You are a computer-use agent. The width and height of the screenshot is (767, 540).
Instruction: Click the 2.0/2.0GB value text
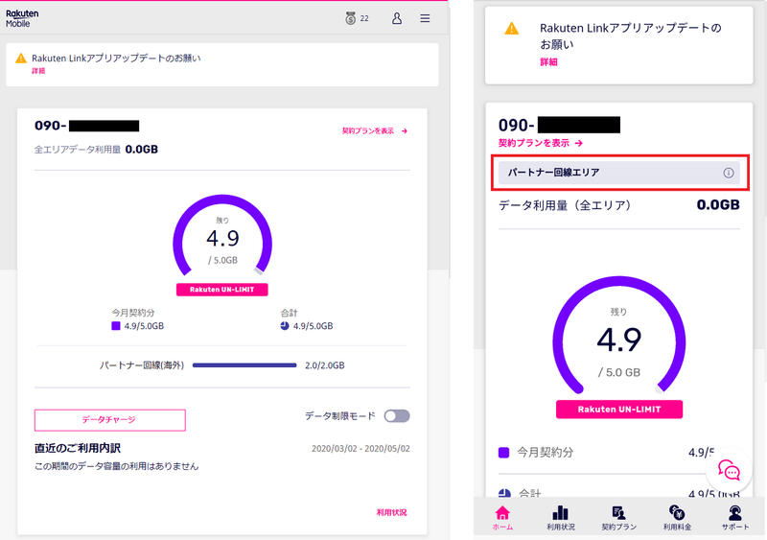point(325,365)
